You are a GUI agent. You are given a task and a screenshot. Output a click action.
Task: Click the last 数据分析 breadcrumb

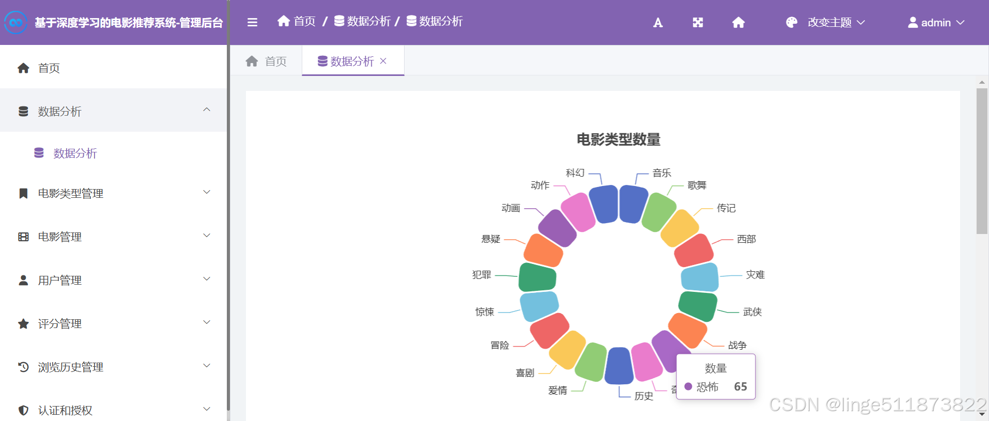441,21
